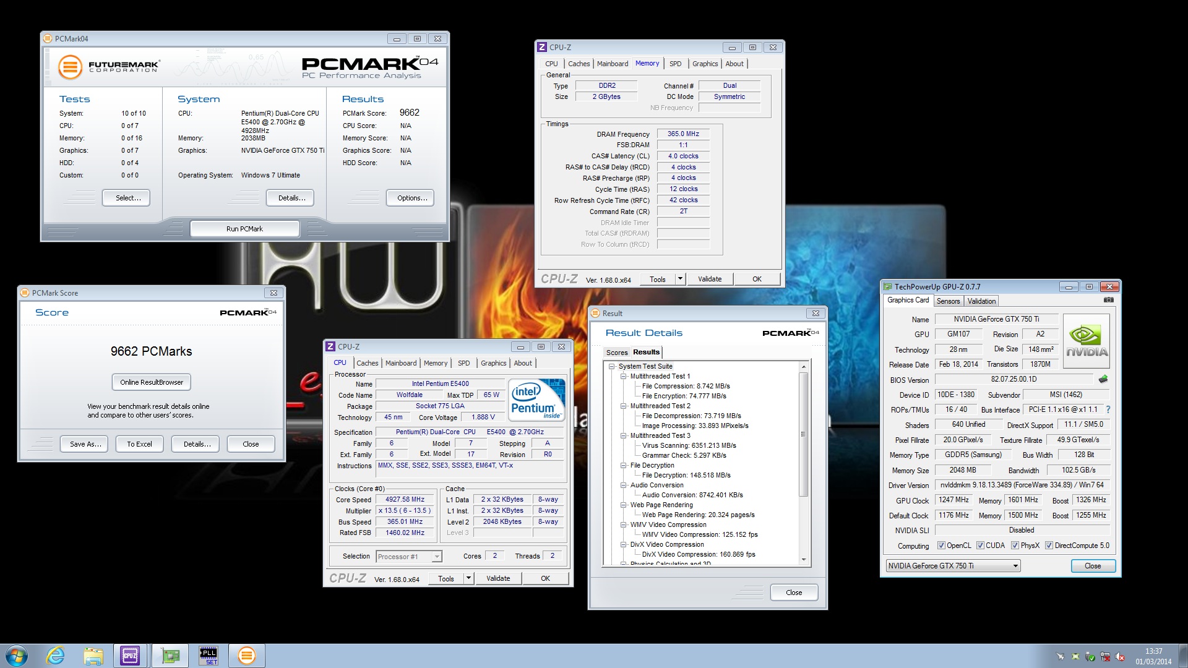
Task: Click the network disconnected tray icon
Action: click(x=1105, y=657)
